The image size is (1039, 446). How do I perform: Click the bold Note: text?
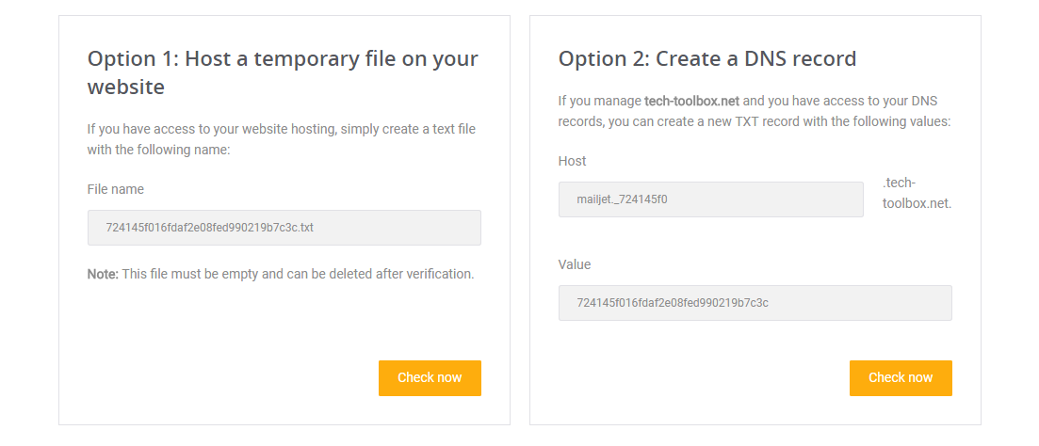pyautogui.click(x=103, y=274)
